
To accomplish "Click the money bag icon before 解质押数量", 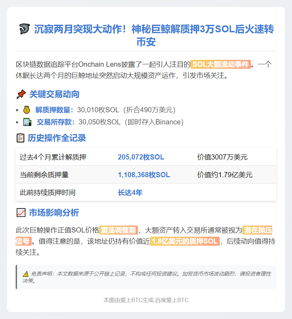I will (27, 110).
